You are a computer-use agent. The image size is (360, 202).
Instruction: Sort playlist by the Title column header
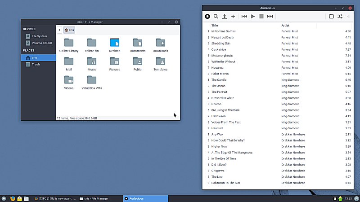pos(215,25)
